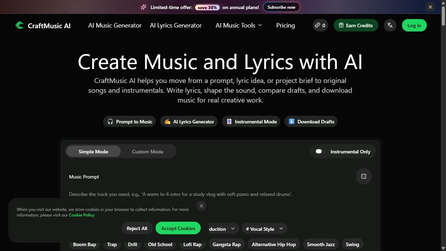Expand the AI Music Tools menu
The image size is (446, 251).
tap(239, 25)
